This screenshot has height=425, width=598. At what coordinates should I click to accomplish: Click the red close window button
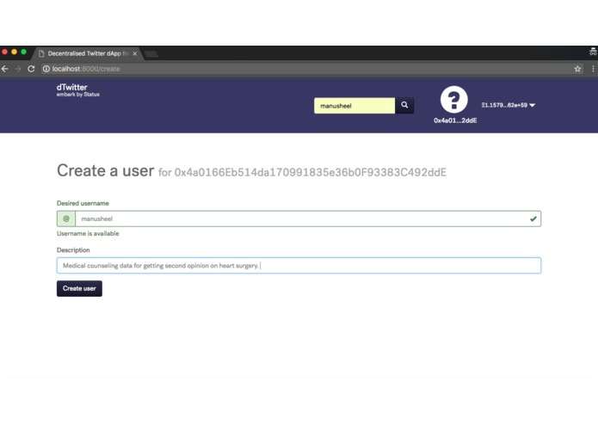point(4,52)
